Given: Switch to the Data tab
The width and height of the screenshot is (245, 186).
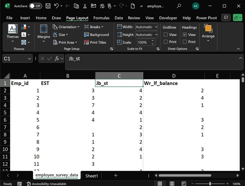Looking at the screenshot, I should [119, 18].
